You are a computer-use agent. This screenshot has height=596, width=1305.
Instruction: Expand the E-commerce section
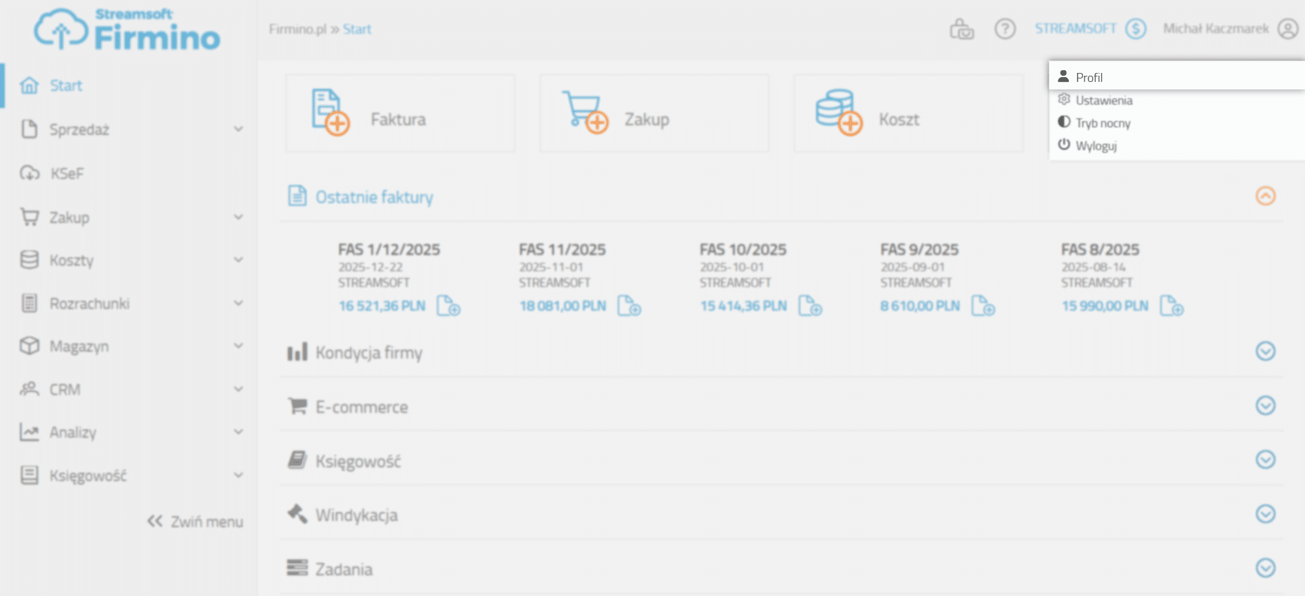pyautogui.click(x=1265, y=405)
